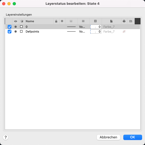145x145 pixels.
Task: Toggle visibility dot of Defpoints layer
Action: [x=16, y=31]
